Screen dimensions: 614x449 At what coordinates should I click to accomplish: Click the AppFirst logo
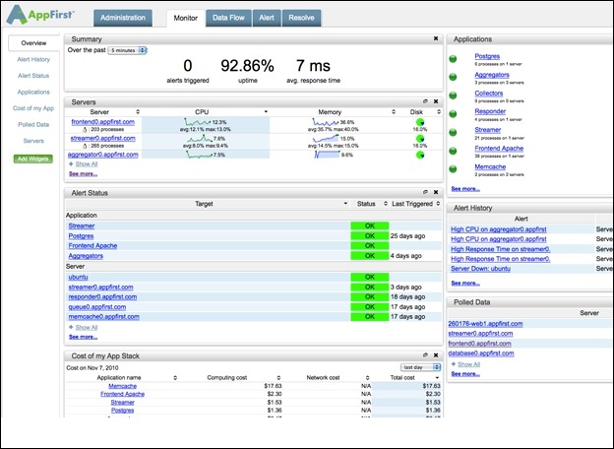(x=40, y=15)
